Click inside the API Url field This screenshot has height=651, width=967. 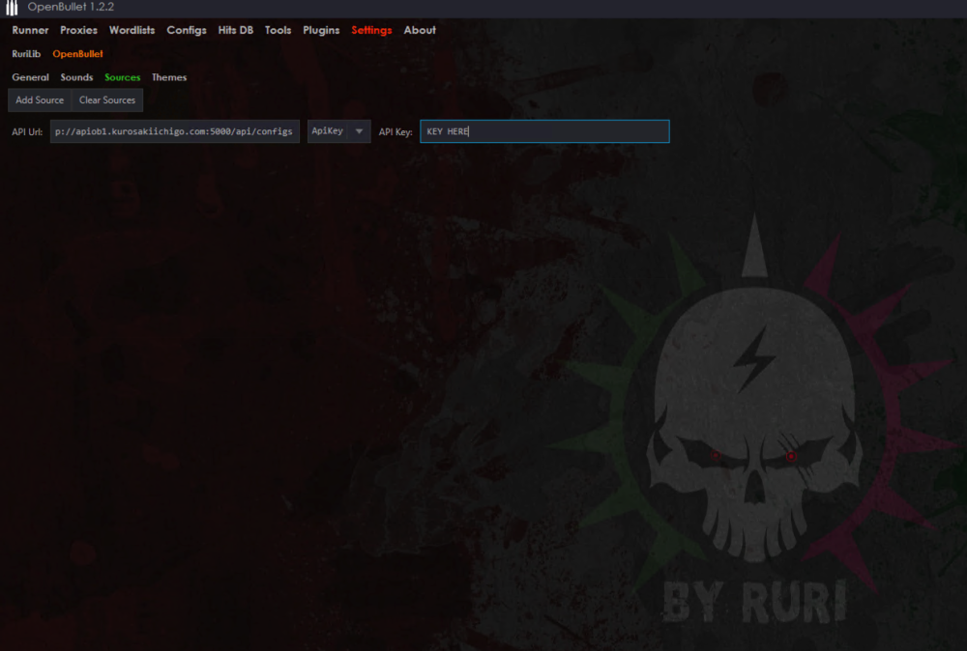tap(174, 131)
